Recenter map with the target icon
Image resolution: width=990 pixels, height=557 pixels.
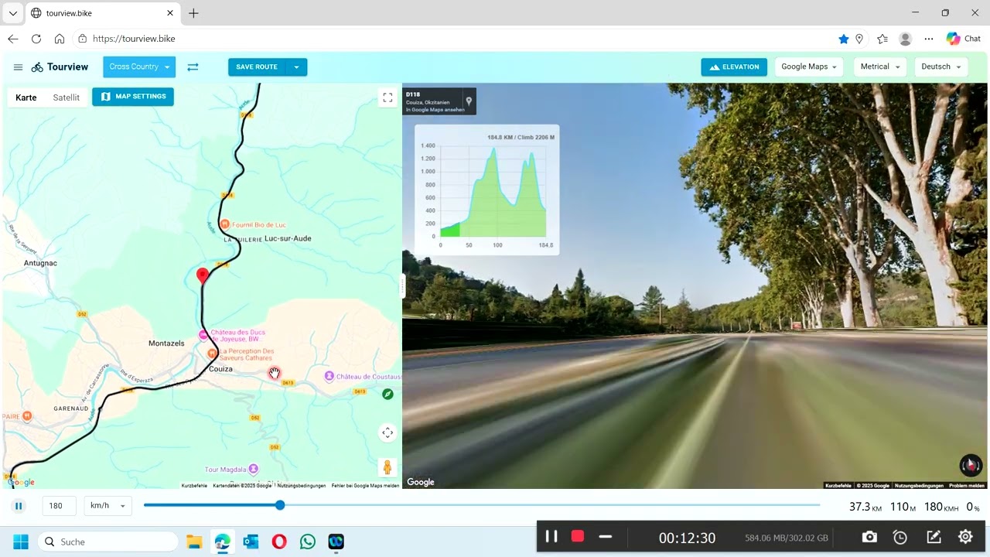point(387,432)
